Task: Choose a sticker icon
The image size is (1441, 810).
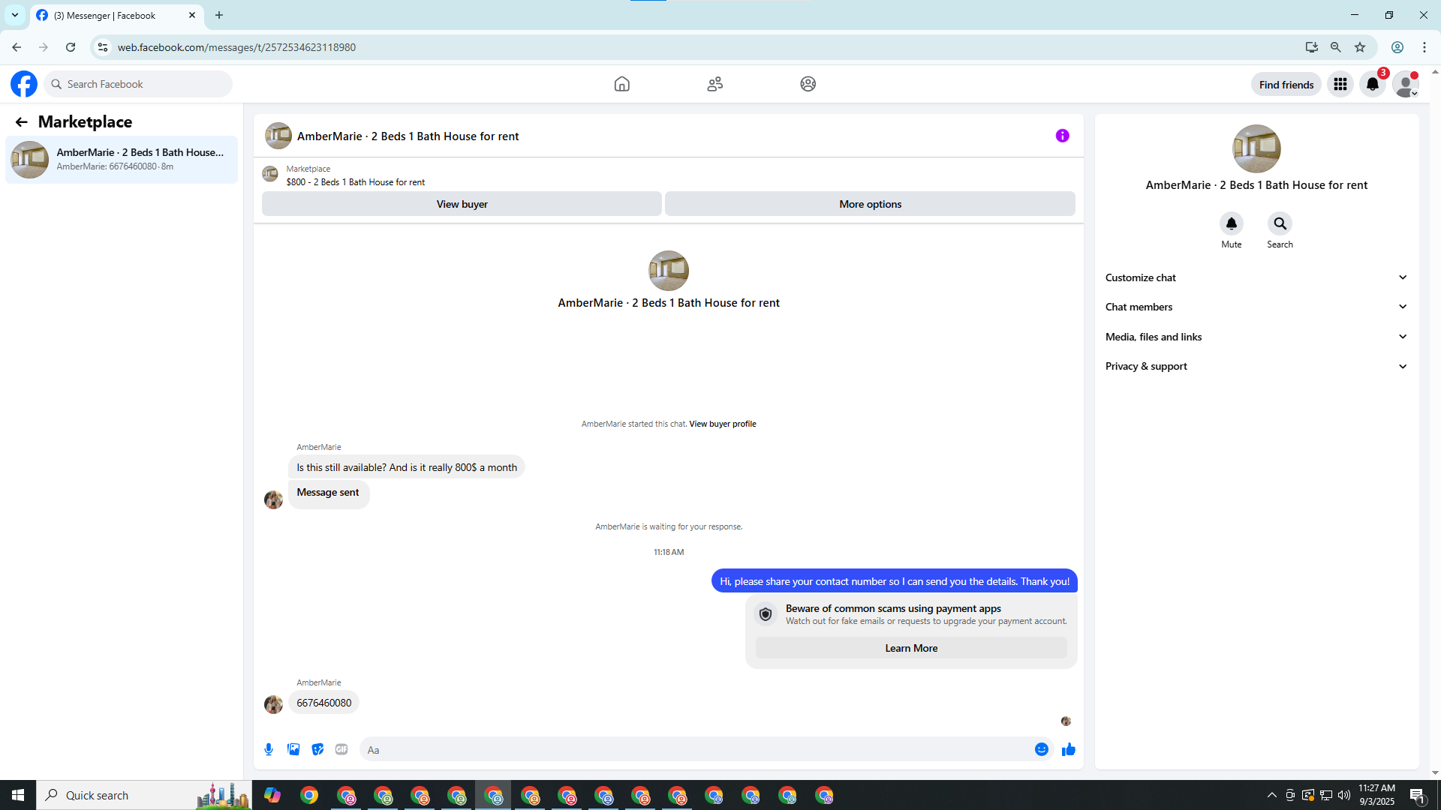Action: pos(317,749)
